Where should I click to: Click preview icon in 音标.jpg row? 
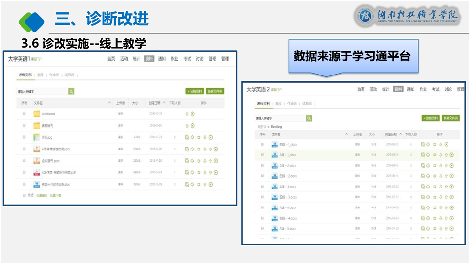187,137
